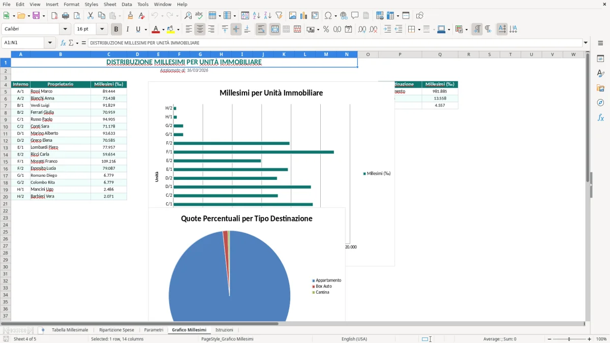This screenshot has height=343, width=610.
Task: Open the underline style dropdown arrow
Action: [x=146, y=29]
